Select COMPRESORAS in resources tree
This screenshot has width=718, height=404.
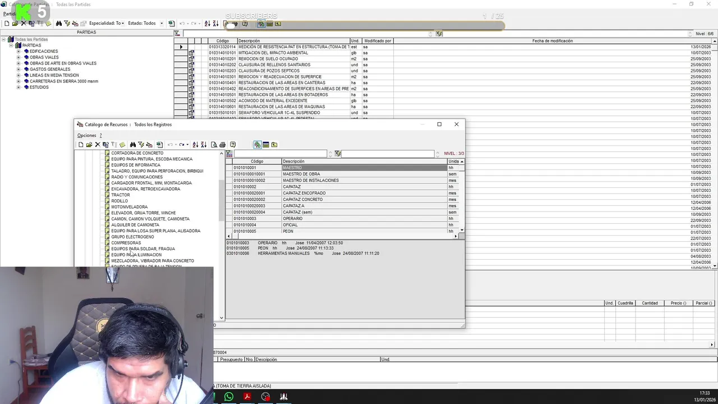click(x=126, y=243)
